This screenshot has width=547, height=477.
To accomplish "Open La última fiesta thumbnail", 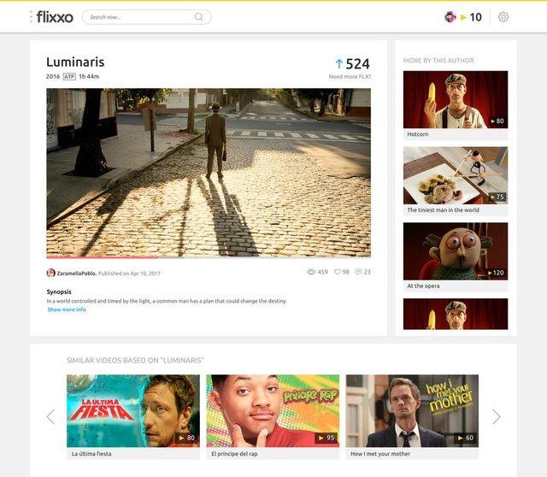I will pyautogui.click(x=133, y=410).
